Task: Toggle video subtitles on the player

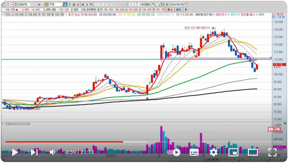Action: pos(194,152)
